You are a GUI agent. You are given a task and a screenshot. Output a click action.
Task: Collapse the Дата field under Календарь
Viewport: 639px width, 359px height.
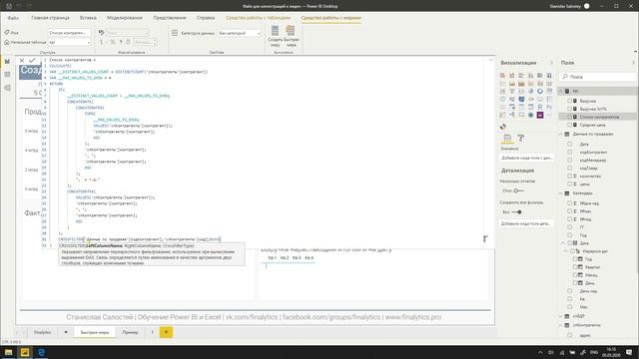click(x=564, y=243)
